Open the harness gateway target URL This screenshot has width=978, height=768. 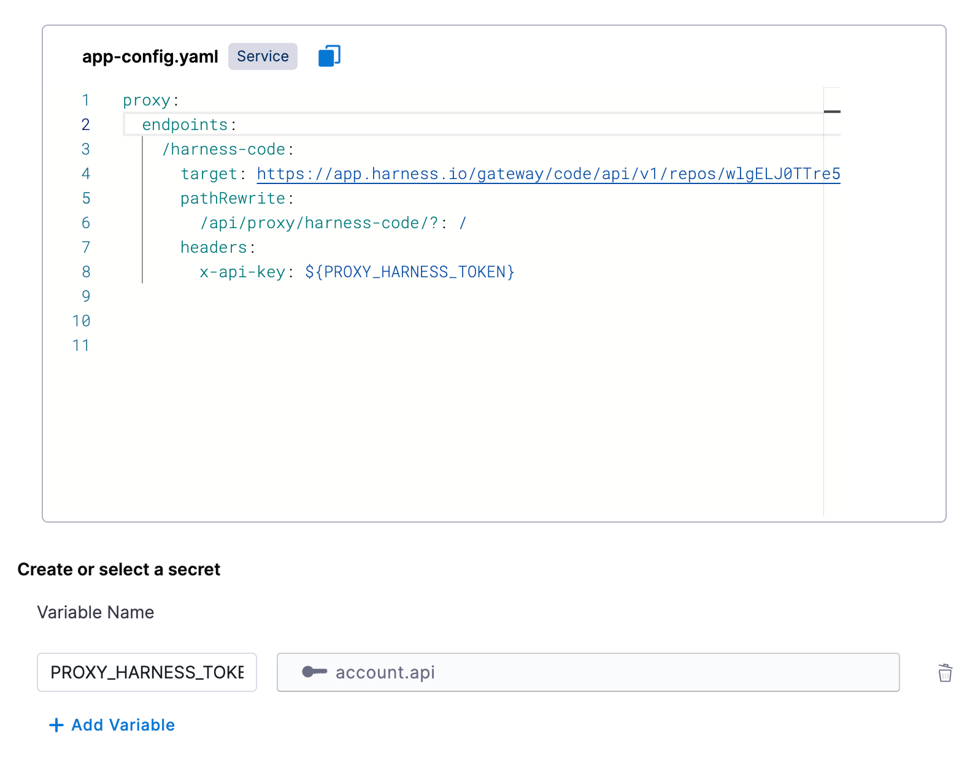[x=547, y=174]
